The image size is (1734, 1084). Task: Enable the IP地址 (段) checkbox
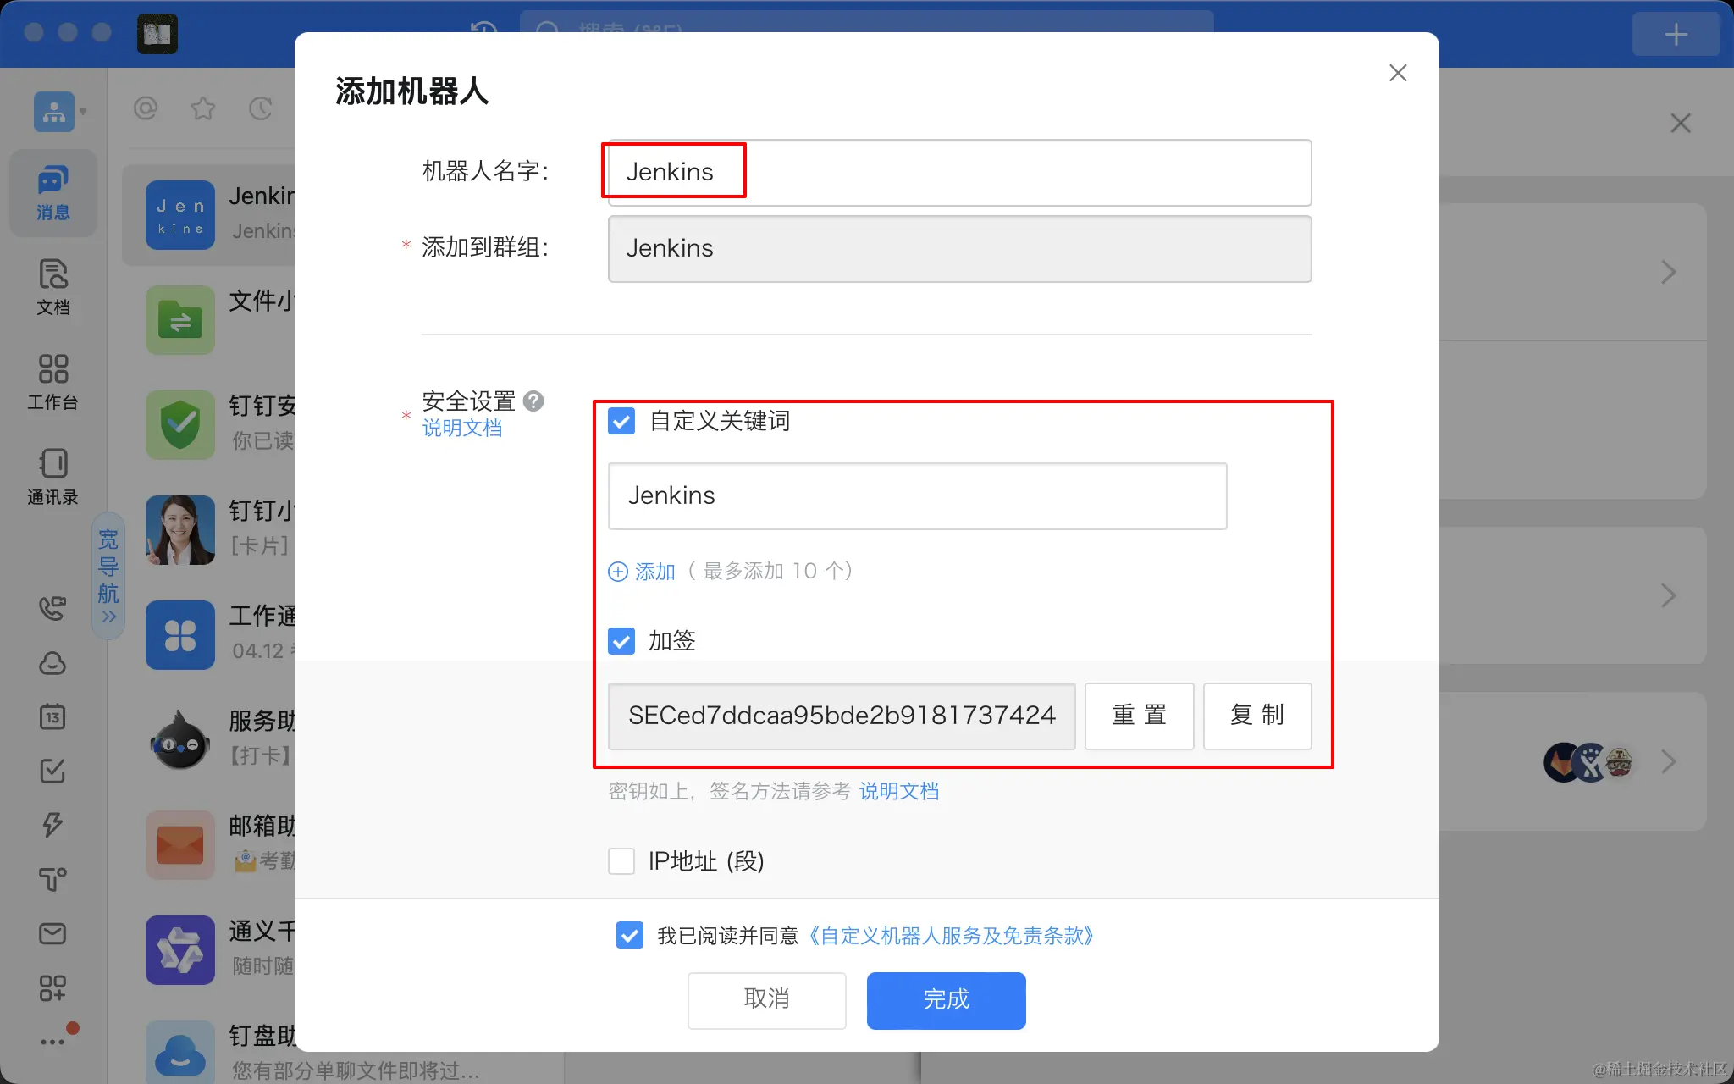pos(621,861)
